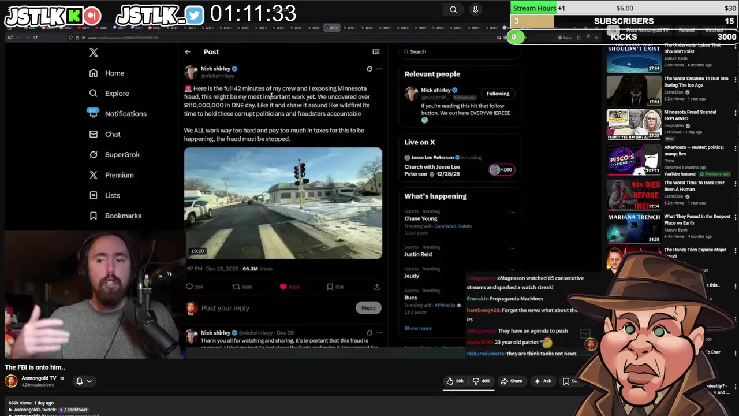The width and height of the screenshot is (739, 416).
Task: Open the Chase Young trending topic
Action: click(x=421, y=218)
